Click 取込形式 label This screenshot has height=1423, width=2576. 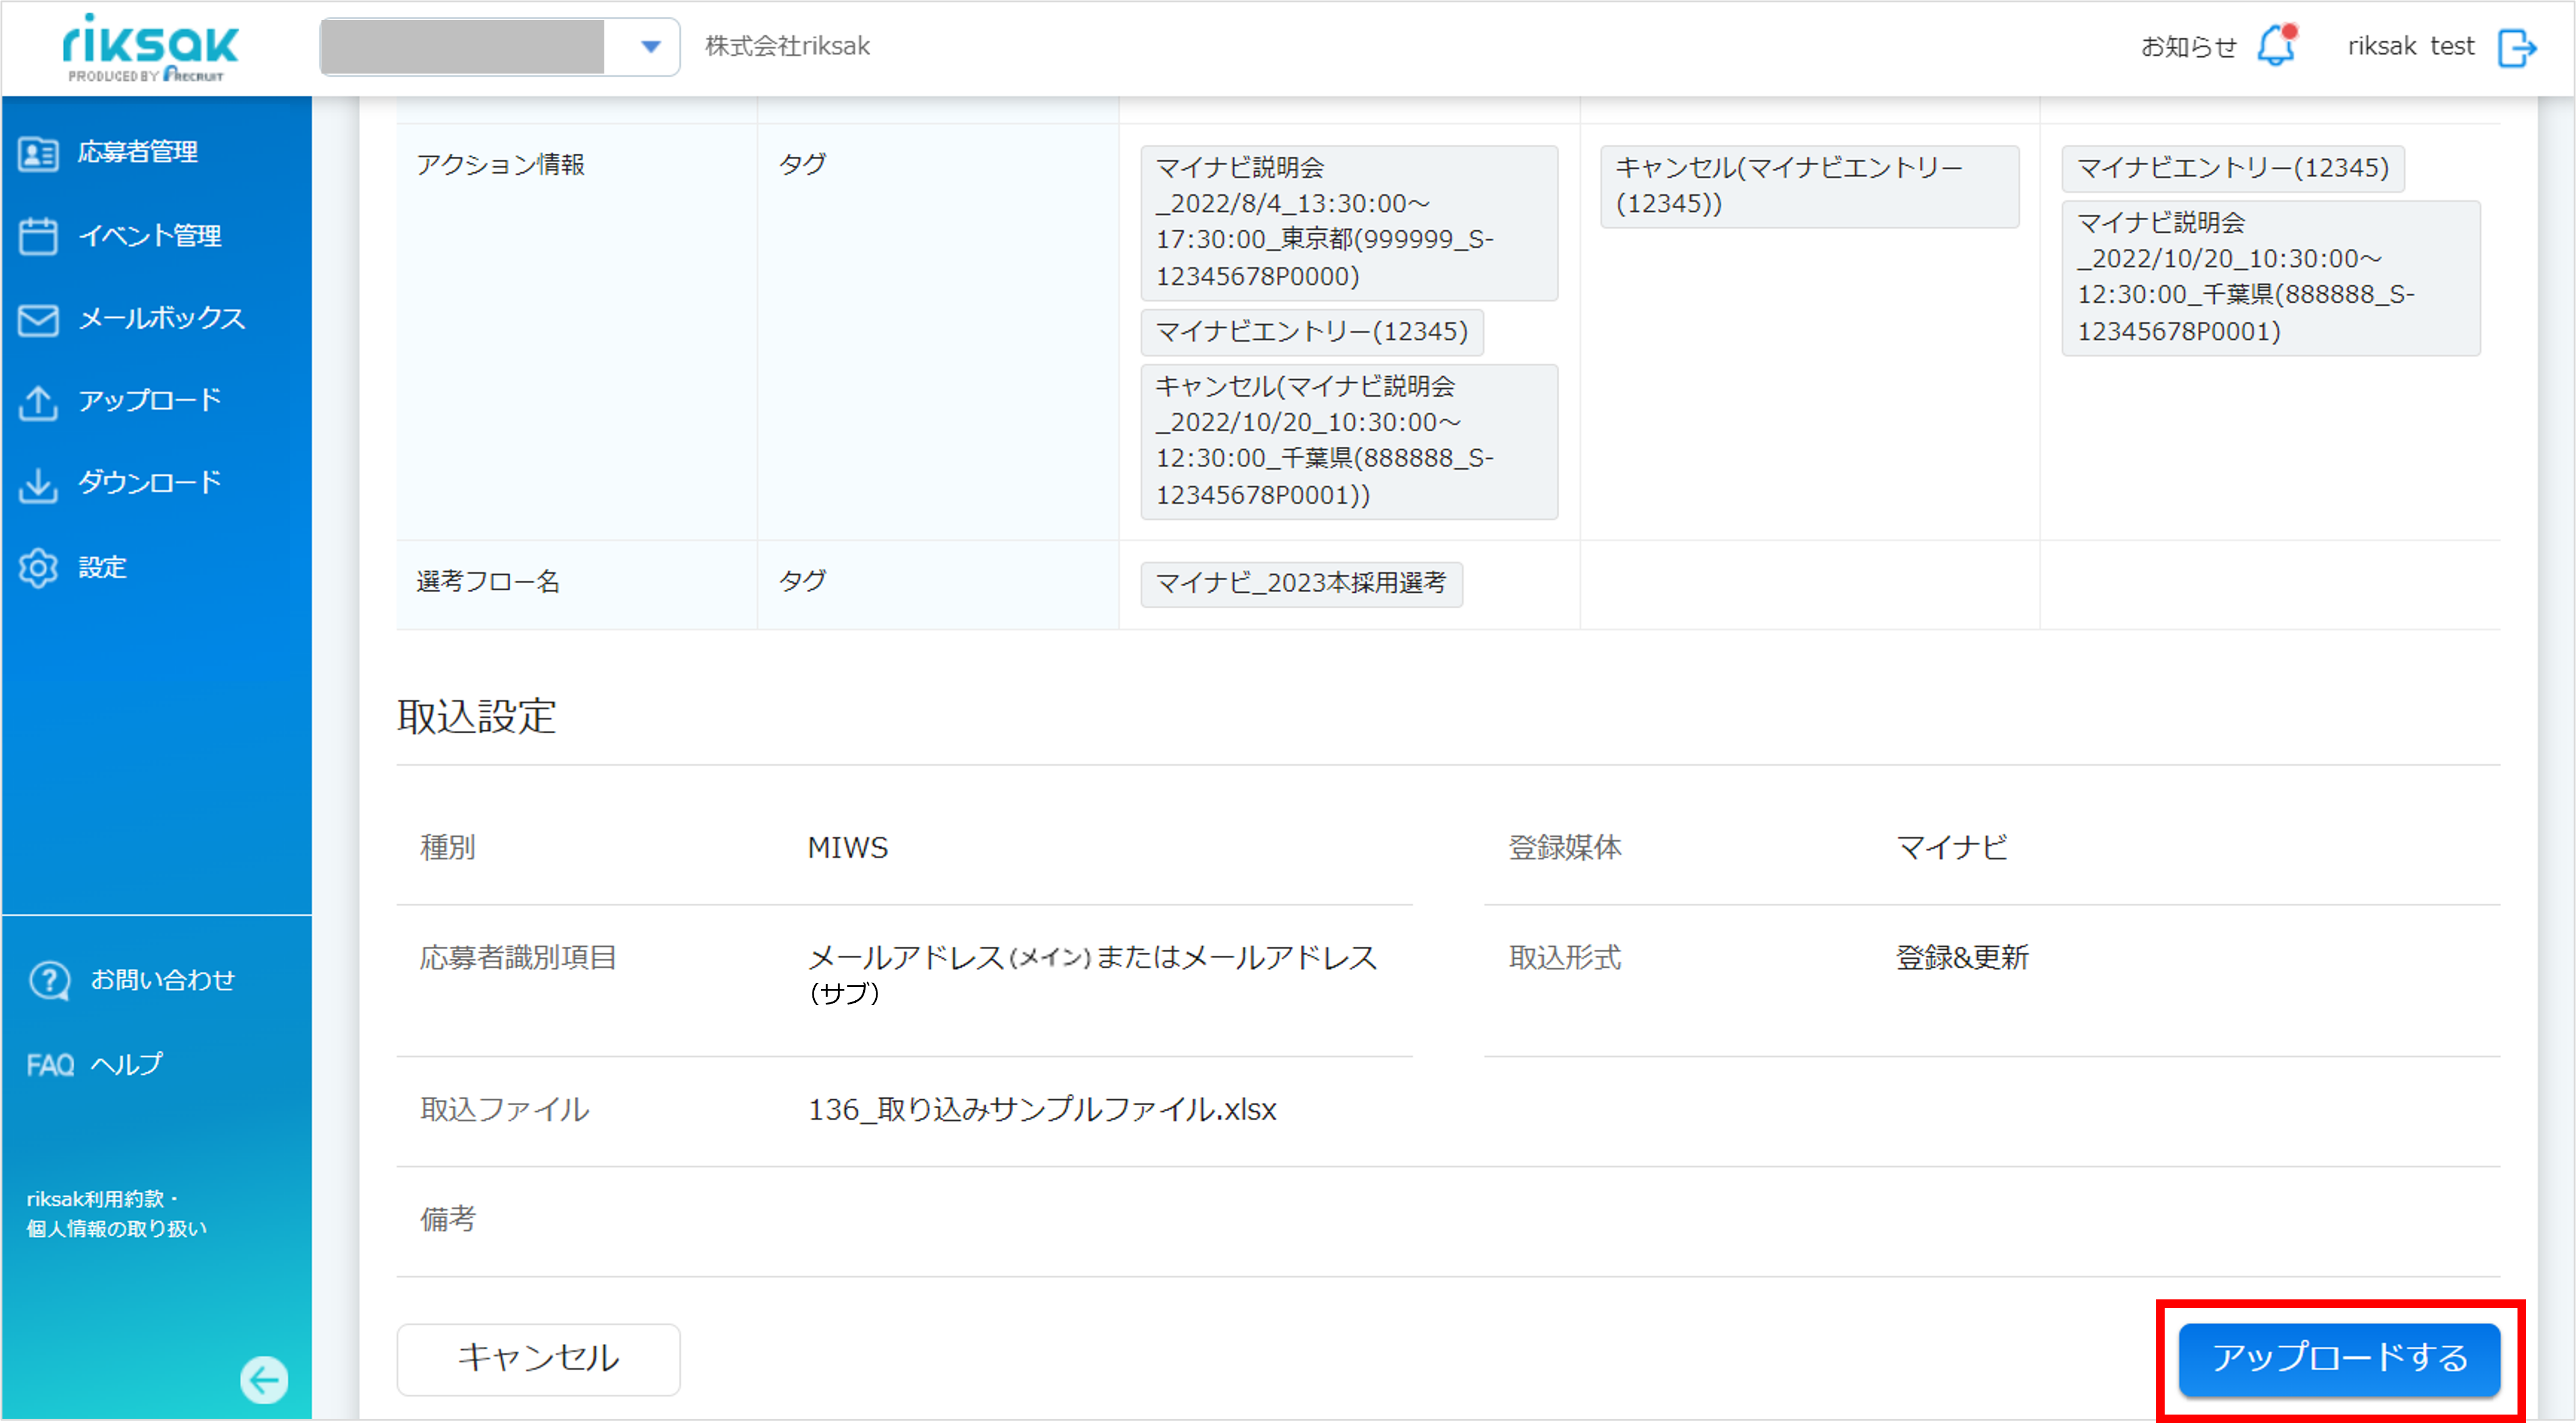1564,958
